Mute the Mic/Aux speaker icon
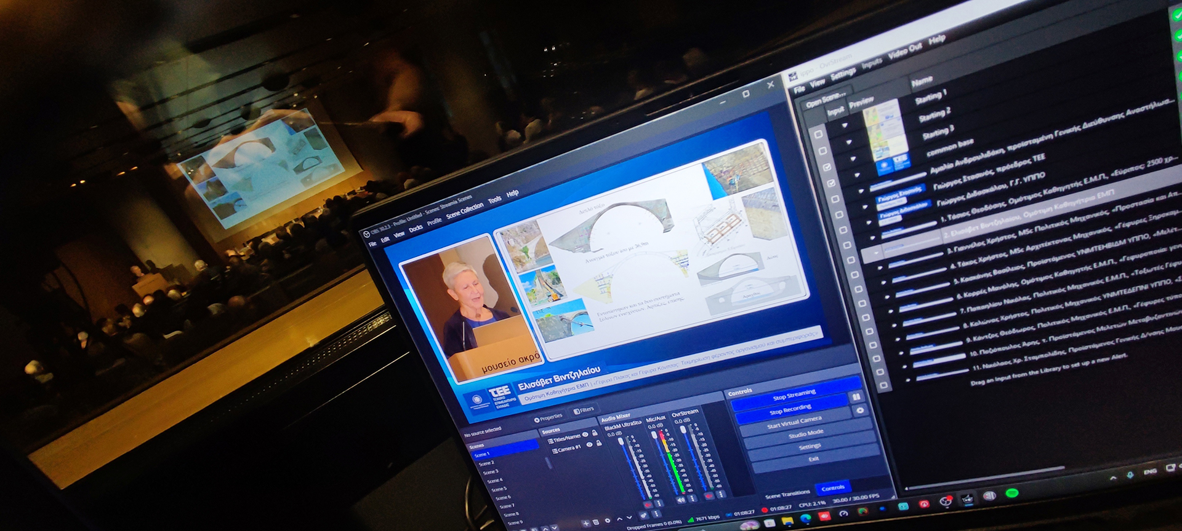The width and height of the screenshot is (1182, 531). click(681, 500)
